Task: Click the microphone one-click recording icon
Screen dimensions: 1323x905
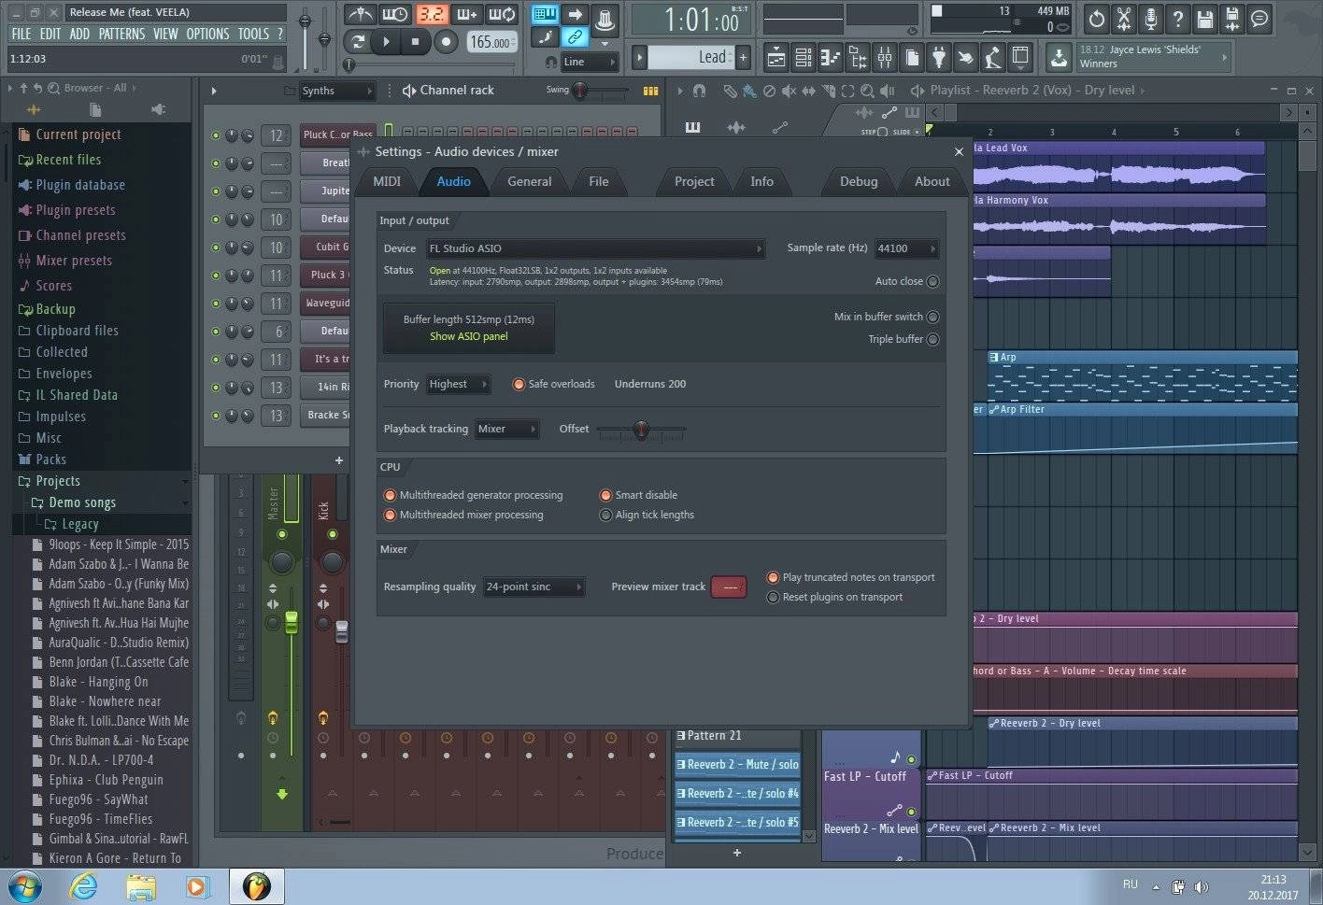Action: (x=1151, y=19)
